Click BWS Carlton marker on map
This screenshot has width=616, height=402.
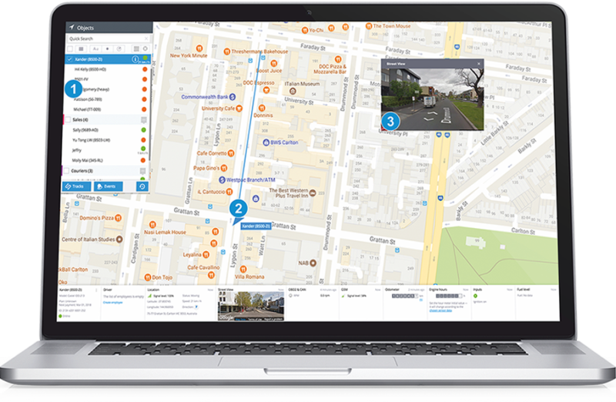point(266,142)
